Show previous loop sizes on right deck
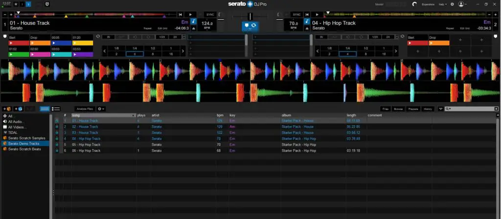Image resolution: width=501 pixels, height=219 pixels. [x=317, y=51]
